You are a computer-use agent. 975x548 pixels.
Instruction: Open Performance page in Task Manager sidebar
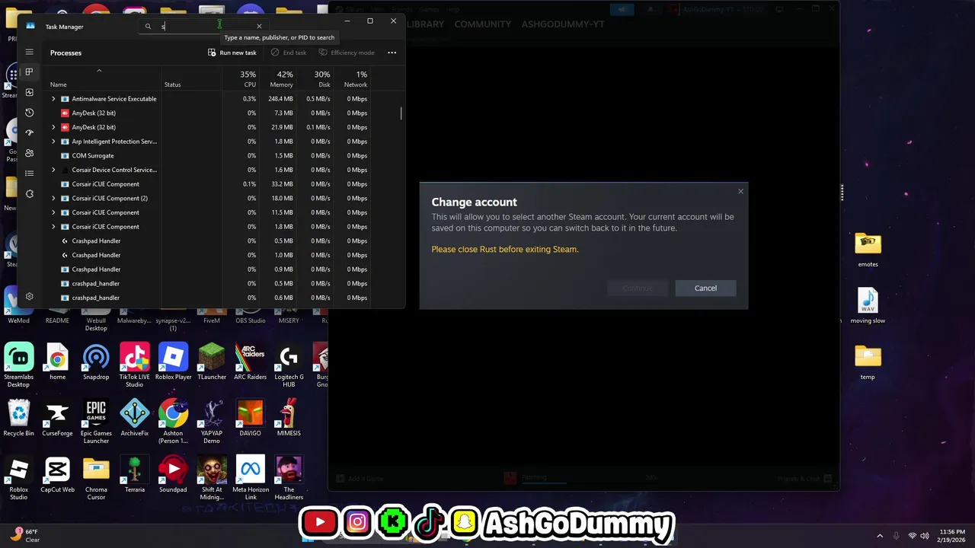(29, 92)
